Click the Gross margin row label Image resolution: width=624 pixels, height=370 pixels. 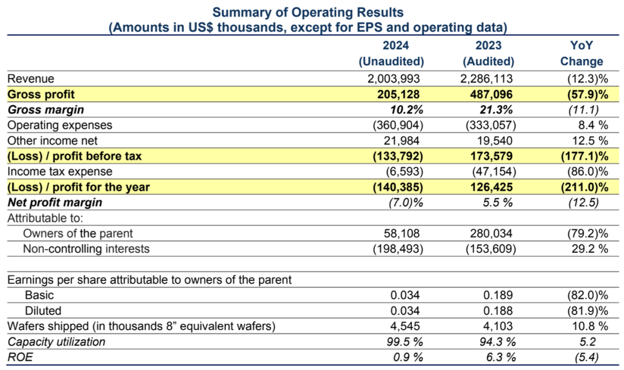[46, 110]
